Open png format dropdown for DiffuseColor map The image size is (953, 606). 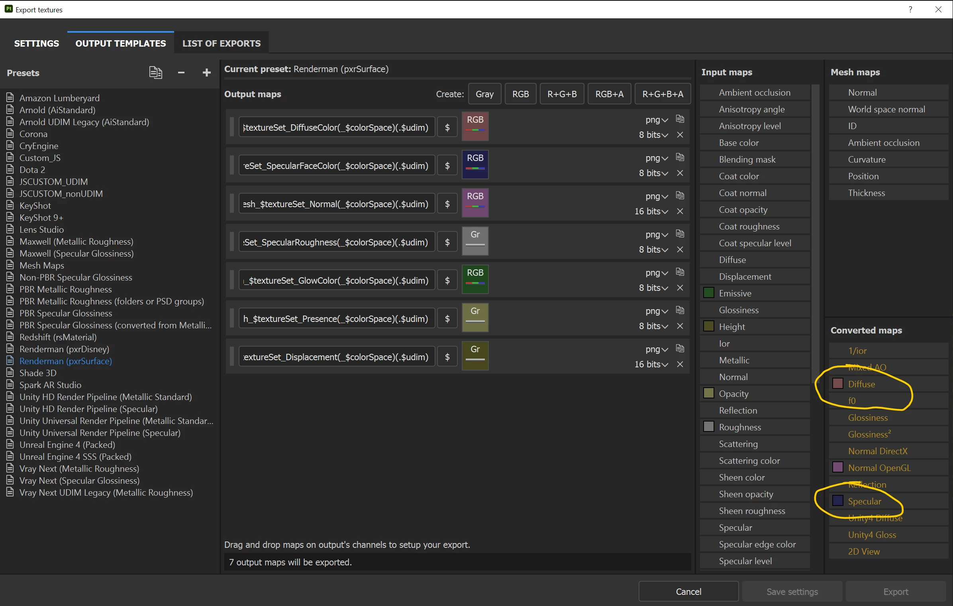click(657, 120)
